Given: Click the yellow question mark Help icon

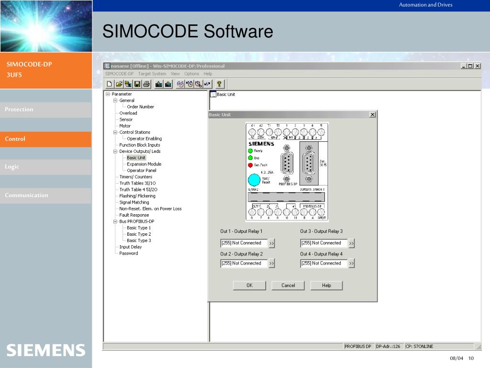Looking at the screenshot, I should click(219, 84).
